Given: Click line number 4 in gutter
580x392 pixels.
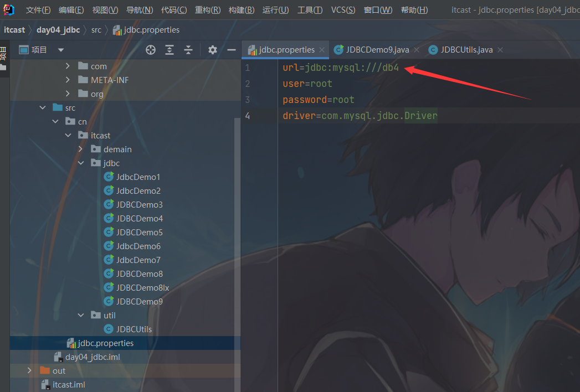Looking at the screenshot, I should tap(248, 116).
